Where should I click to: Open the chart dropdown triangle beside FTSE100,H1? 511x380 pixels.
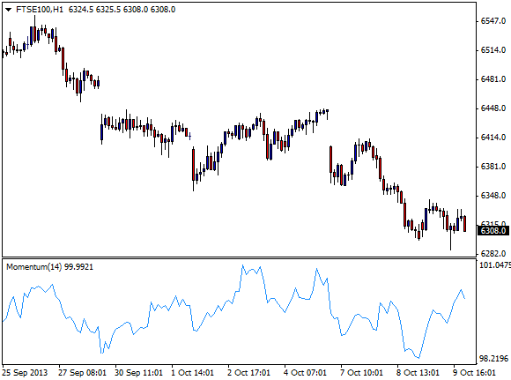(x=9, y=10)
